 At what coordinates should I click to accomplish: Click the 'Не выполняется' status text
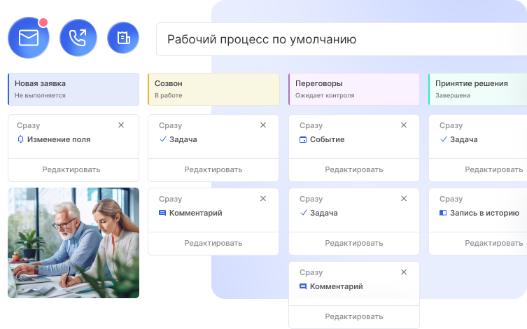pyautogui.click(x=40, y=95)
